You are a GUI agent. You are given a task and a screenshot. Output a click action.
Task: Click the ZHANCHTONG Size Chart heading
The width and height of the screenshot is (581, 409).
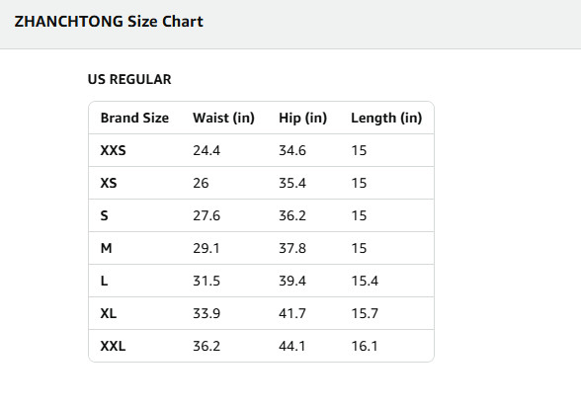click(x=109, y=22)
